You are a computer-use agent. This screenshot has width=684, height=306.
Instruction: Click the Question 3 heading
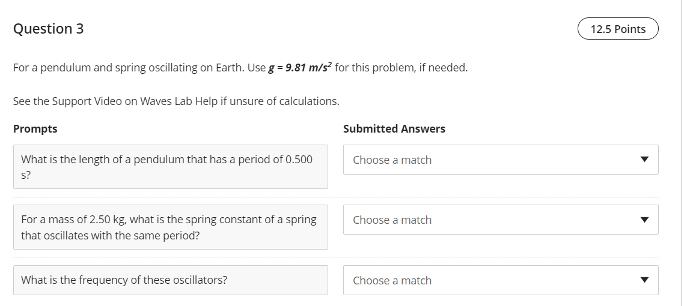pos(49,29)
